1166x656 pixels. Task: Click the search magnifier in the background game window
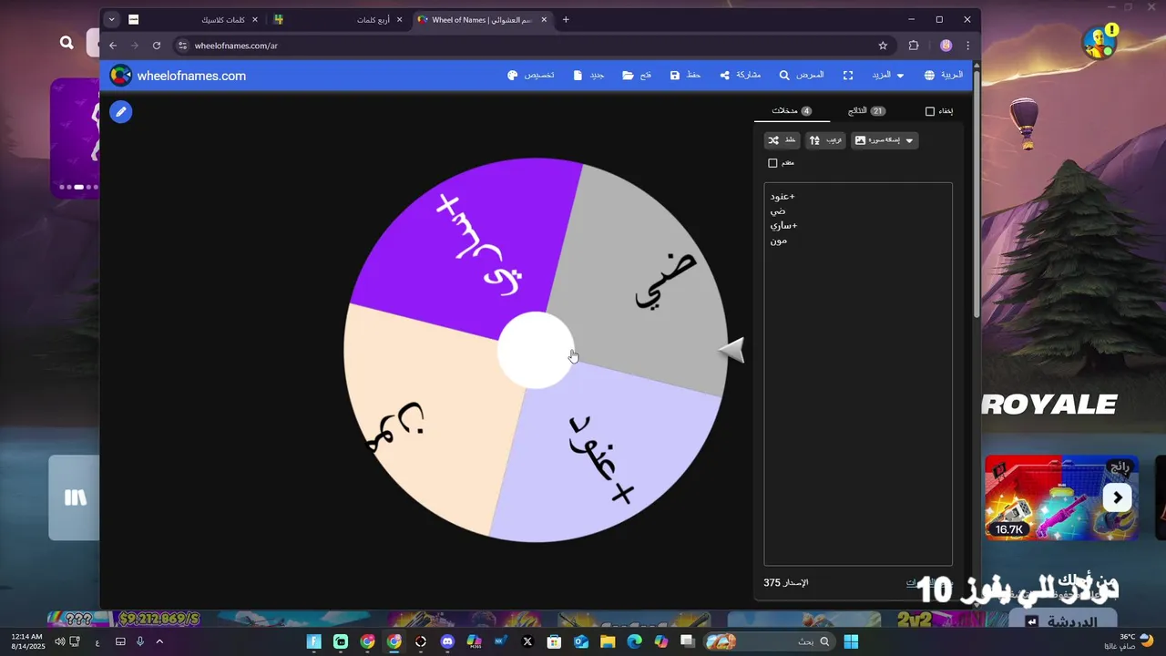pyautogui.click(x=66, y=43)
